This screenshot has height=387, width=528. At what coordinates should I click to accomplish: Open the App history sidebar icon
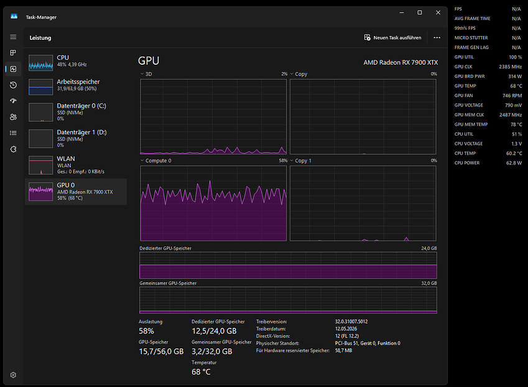[x=13, y=85]
